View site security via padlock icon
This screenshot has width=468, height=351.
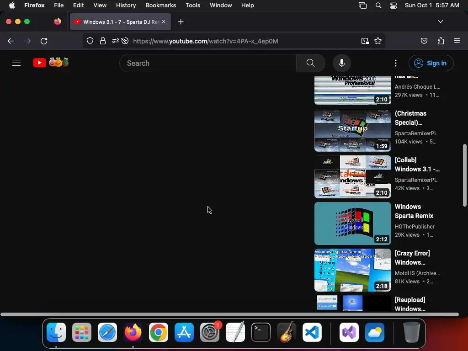103,41
